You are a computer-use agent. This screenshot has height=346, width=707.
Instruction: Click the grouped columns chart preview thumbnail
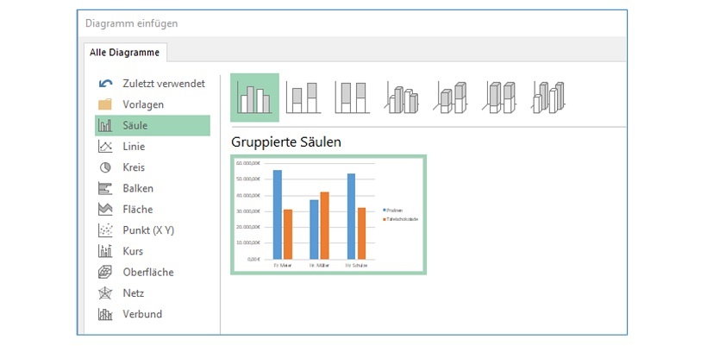[x=328, y=215]
